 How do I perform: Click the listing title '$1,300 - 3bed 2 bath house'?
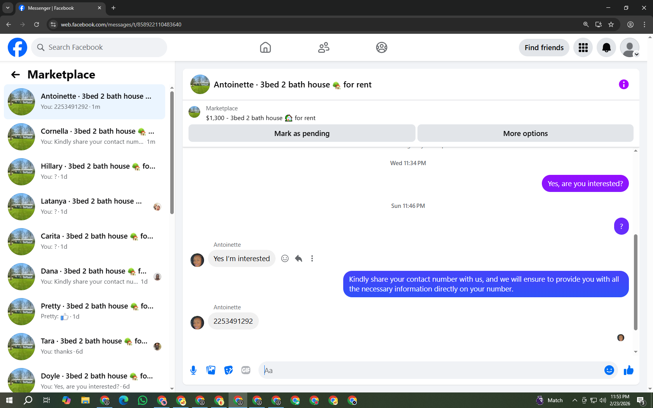click(261, 118)
